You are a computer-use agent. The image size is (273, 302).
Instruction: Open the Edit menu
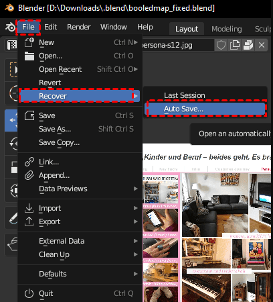(x=50, y=27)
